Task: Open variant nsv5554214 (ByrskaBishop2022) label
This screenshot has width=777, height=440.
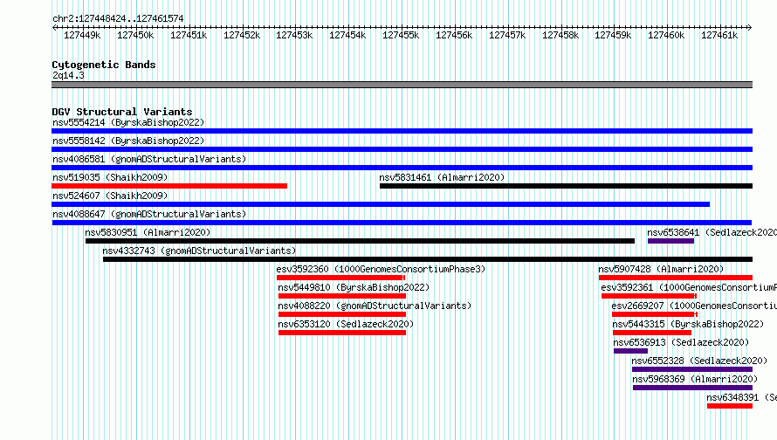Action: [128, 122]
